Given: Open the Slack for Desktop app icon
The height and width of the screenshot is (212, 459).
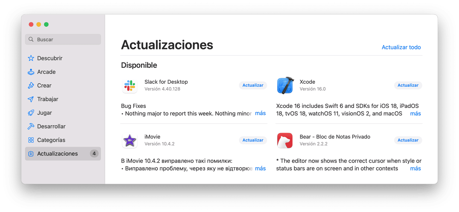Looking at the screenshot, I should [x=130, y=86].
